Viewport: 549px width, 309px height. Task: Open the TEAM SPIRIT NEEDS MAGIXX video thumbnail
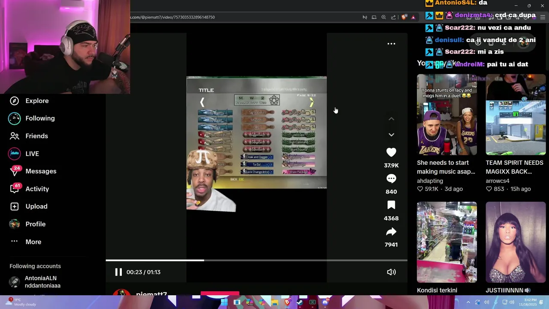pos(516,115)
